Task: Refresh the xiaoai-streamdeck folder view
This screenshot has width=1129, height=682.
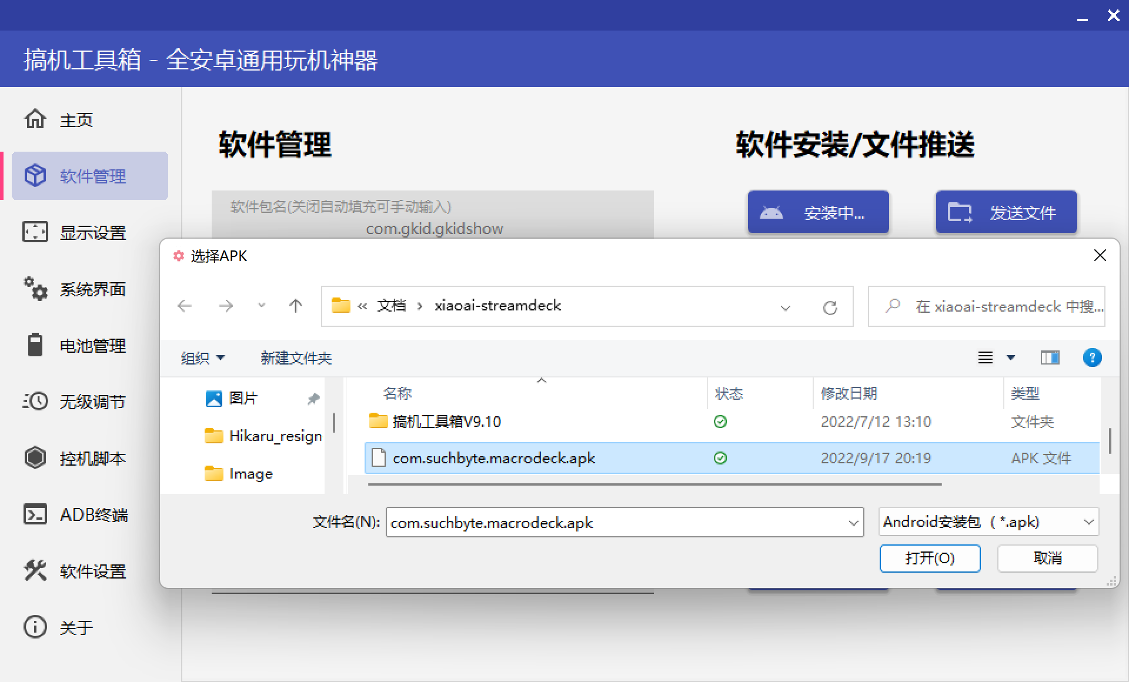Action: pyautogui.click(x=830, y=306)
